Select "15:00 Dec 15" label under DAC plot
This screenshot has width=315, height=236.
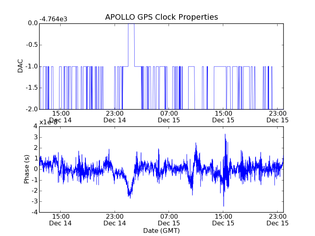[223, 117]
